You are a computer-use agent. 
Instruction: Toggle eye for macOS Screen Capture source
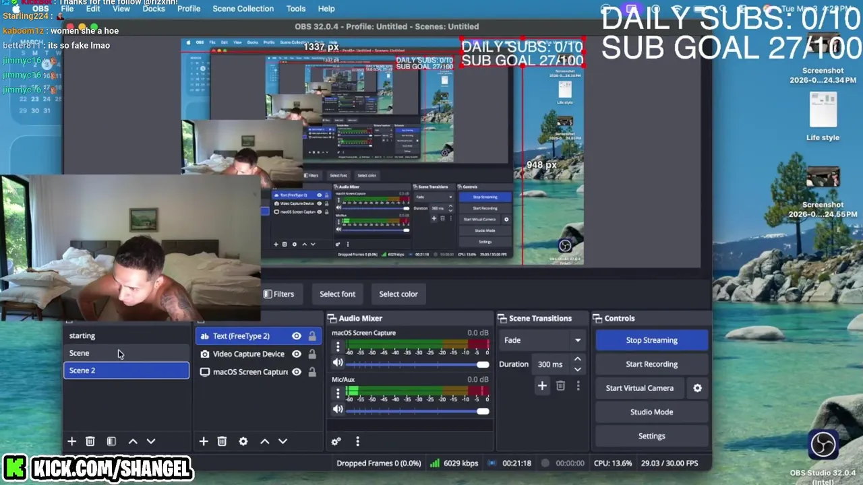coord(297,372)
